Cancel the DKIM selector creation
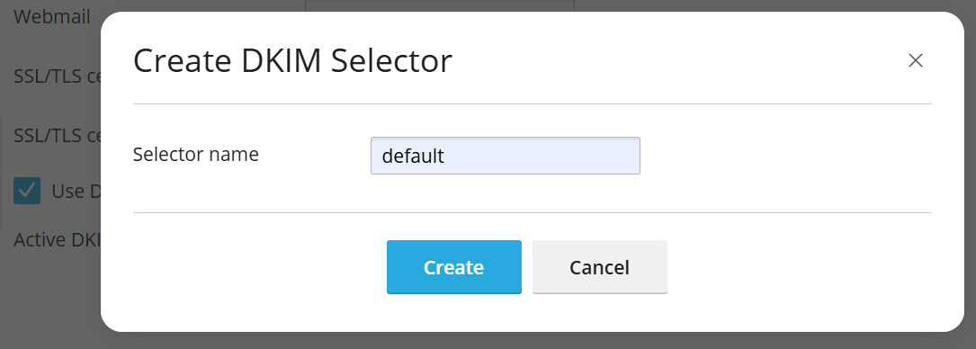The image size is (976, 349). tap(599, 267)
